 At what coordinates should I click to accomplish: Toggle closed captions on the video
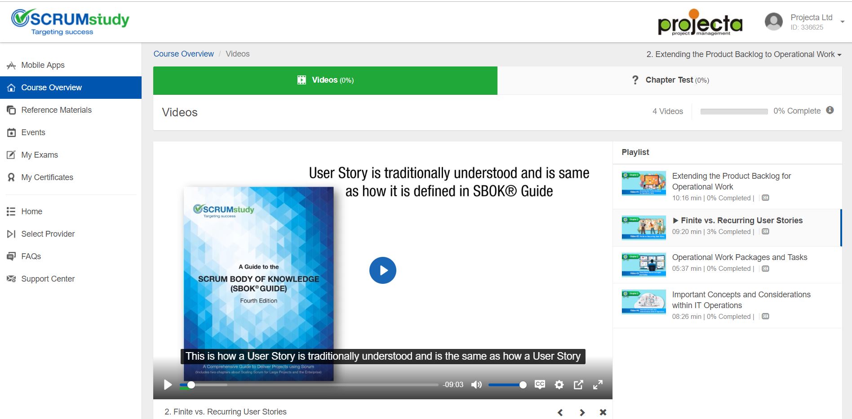[540, 384]
